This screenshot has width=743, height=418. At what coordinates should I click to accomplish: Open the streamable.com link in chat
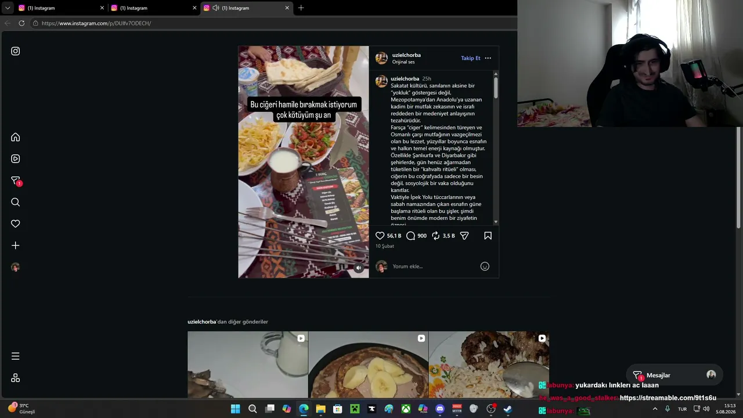tap(668, 398)
